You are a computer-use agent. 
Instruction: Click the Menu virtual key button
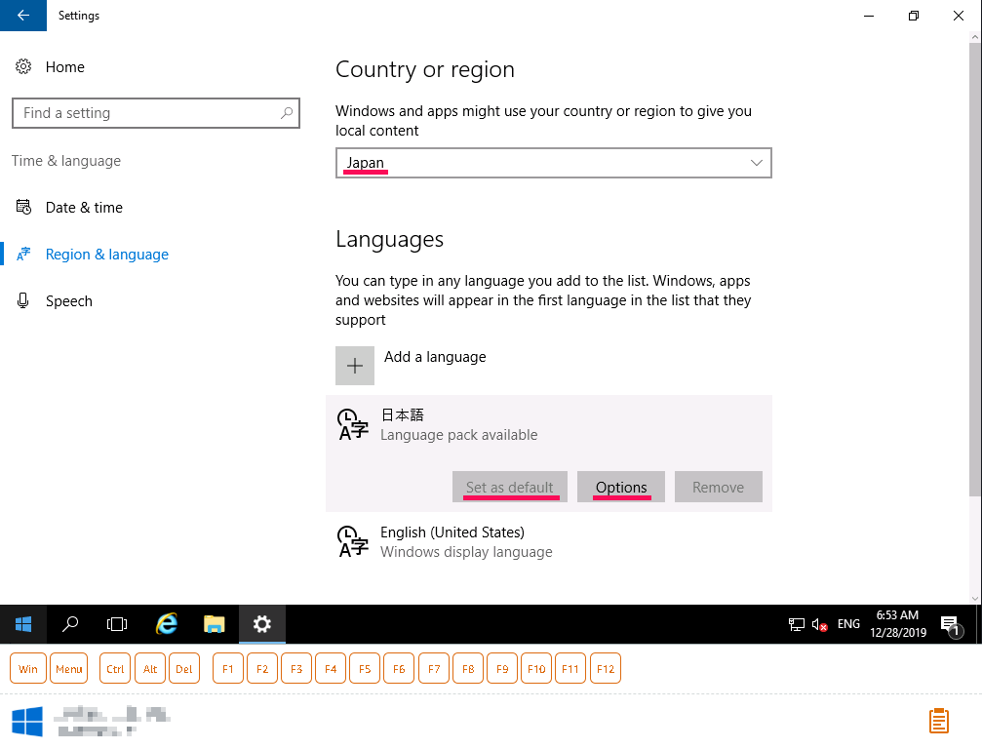69,669
